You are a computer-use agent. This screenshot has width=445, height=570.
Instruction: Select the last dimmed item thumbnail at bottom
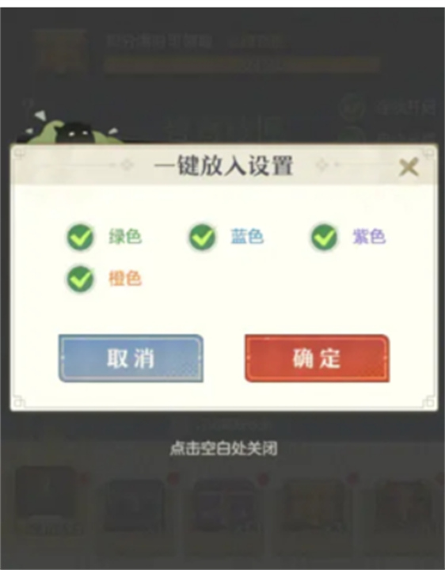[404, 505]
